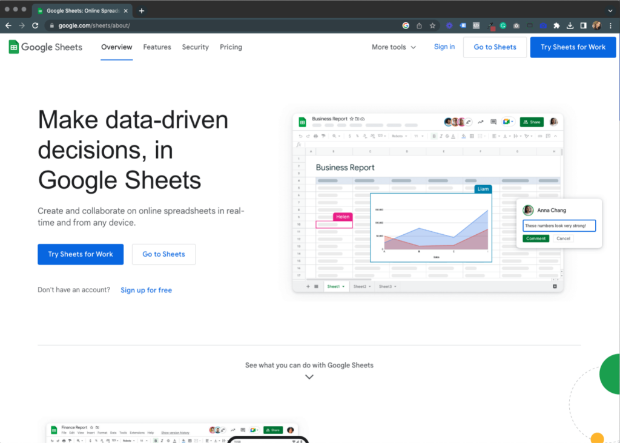Open the Pricing nav tab
Screen dimensions: 620x443
pos(231,47)
